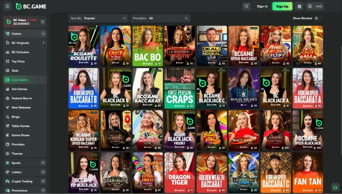Click the Sign Up button
Screen dimensions: 342x194
282,6
